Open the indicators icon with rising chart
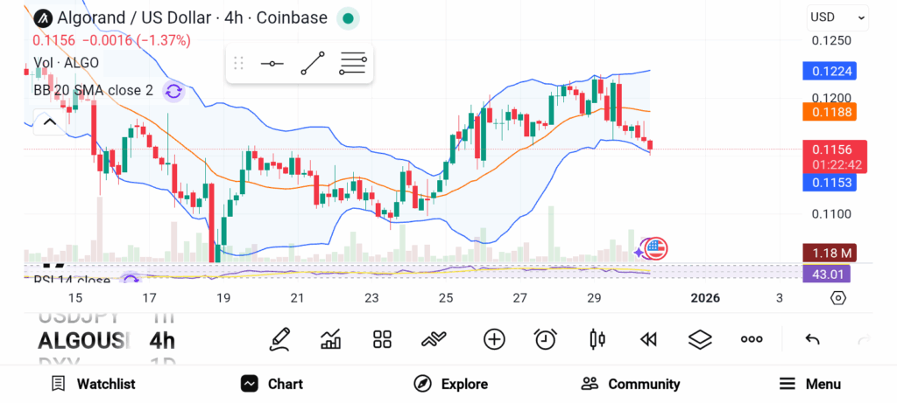 point(331,339)
